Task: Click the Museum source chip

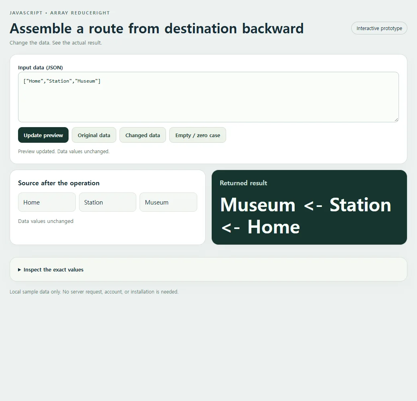Action: 168,203
